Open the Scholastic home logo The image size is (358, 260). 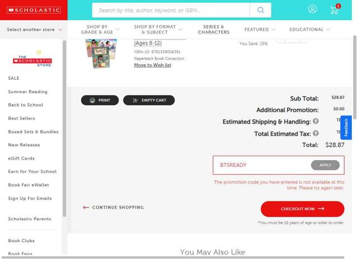[x=34, y=10]
